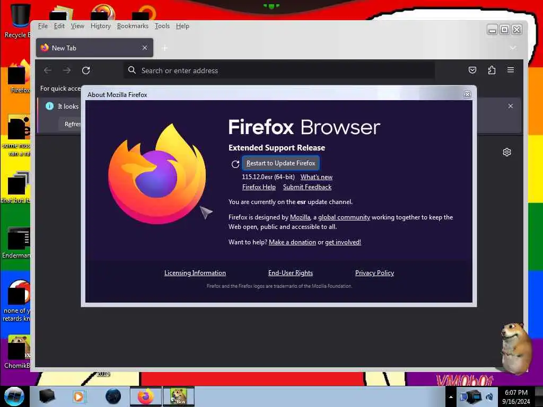Open a new tab with the plus button
Viewport: 543px width, 407px height.
coord(164,48)
